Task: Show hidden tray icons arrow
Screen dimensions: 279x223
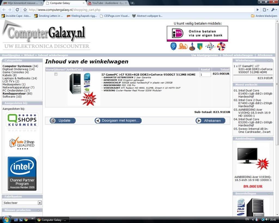Action: [x=253, y=220]
